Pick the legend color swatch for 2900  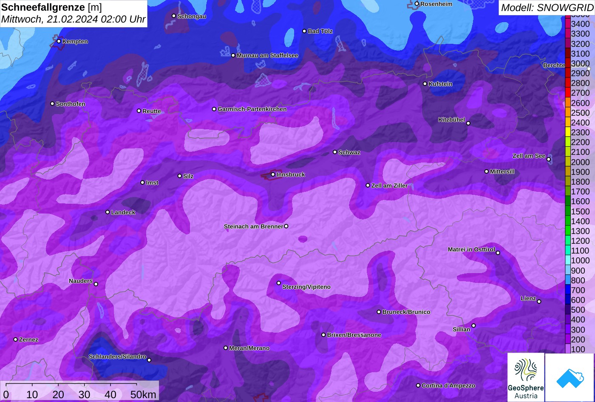[568, 72]
